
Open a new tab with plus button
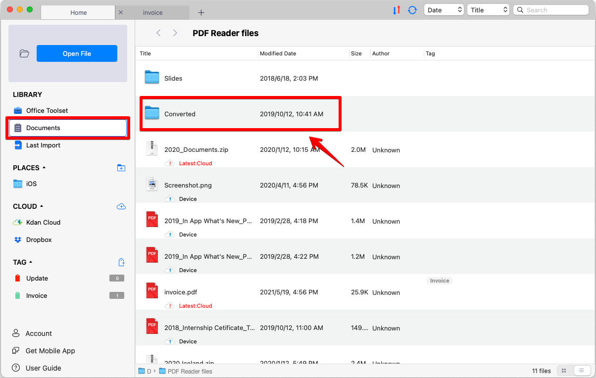click(x=201, y=12)
